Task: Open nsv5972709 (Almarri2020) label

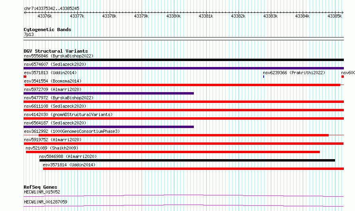Action: pyautogui.click(x=53, y=89)
